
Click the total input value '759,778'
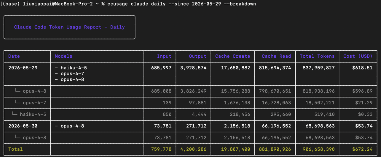coord(161,149)
